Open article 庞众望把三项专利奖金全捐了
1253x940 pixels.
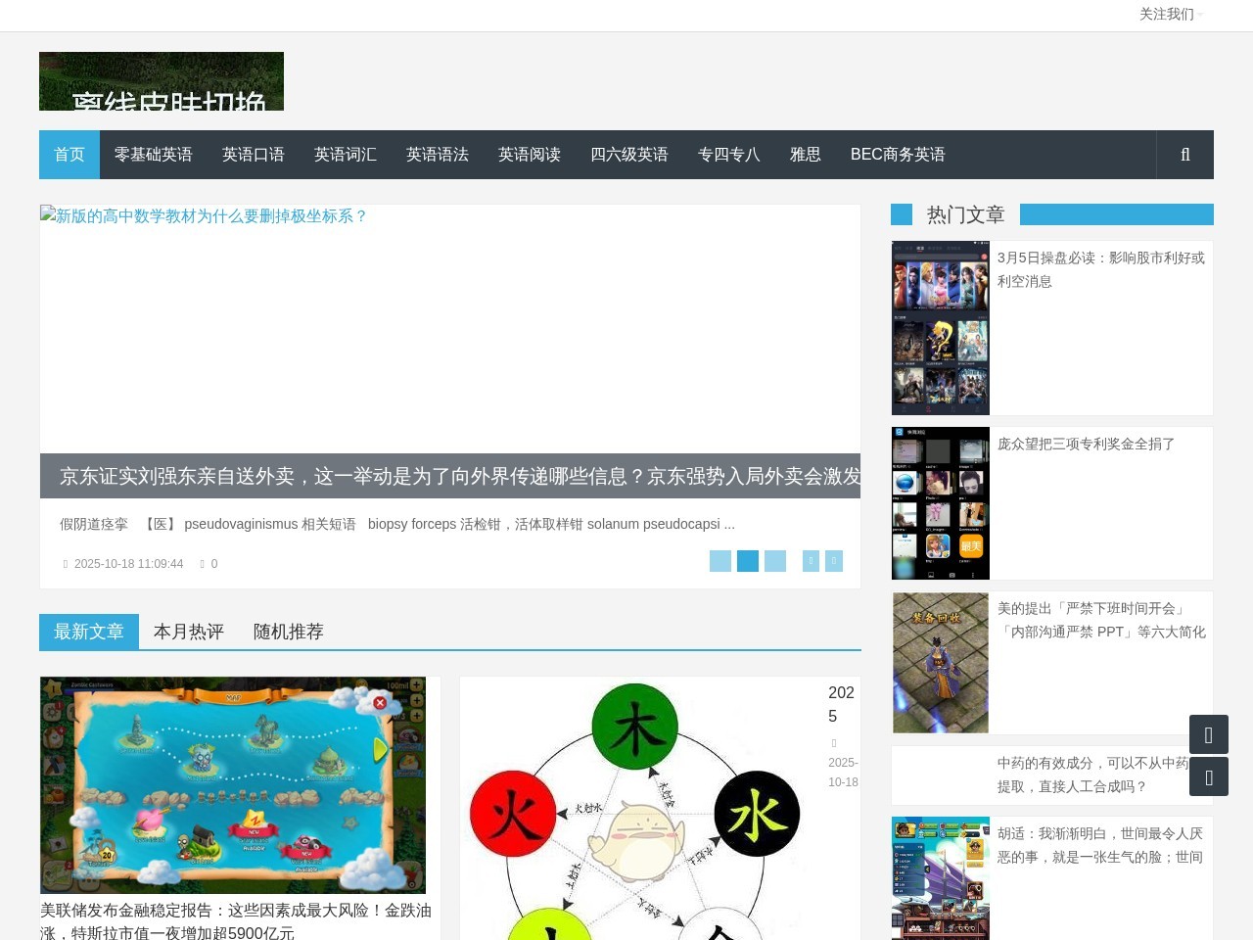[1087, 444]
